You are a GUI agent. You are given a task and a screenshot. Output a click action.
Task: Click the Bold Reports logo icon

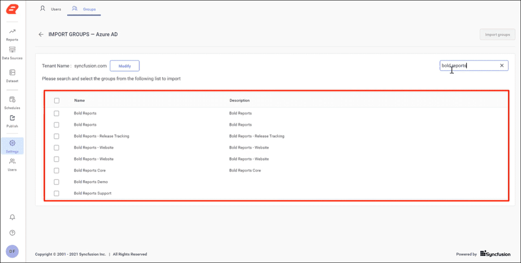coord(12,9)
